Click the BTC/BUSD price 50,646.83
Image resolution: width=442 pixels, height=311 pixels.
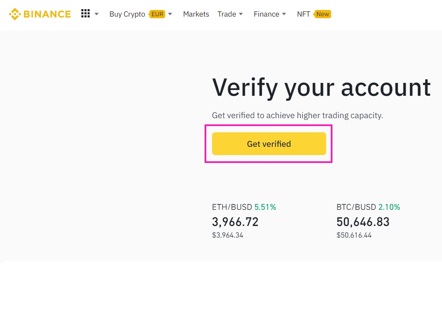(363, 222)
